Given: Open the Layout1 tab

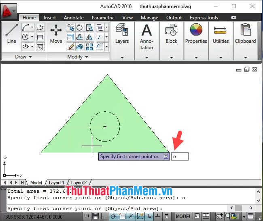Looking at the screenshot, I should [x=57, y=183].
